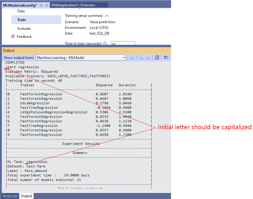Click the arrow on the output source selector
This screenshot has height=199, width=253.
[x=123, y=57]
